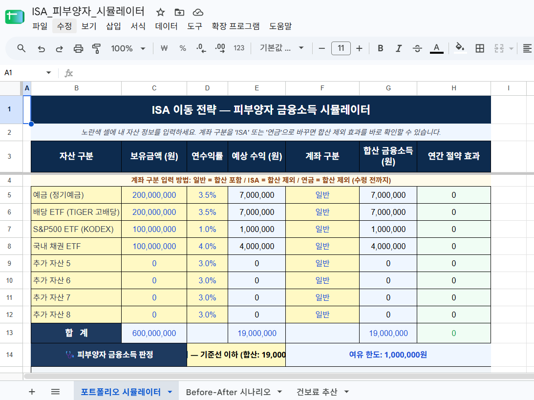534x400 pixels.
Task: Expand merge cells options arrow
Action: coord(511,48)
